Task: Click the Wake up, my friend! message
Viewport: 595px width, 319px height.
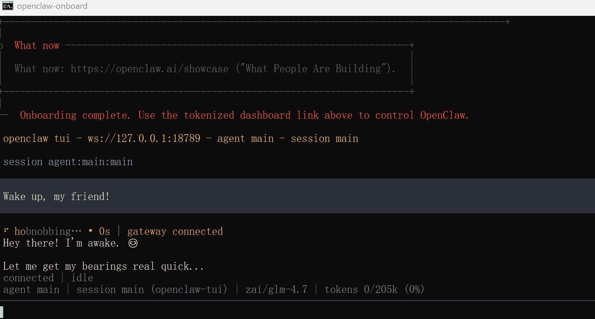Action: pyautogui.click(x=56, y=196)
